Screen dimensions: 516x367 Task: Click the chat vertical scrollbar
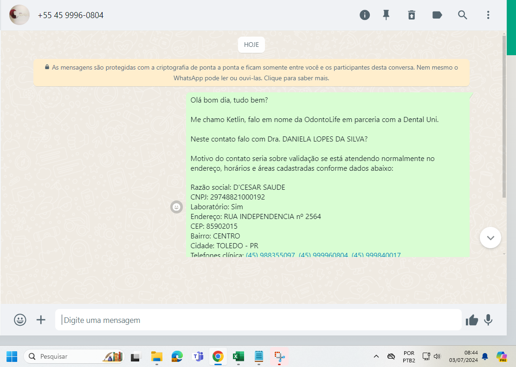(x=504, y=117)
